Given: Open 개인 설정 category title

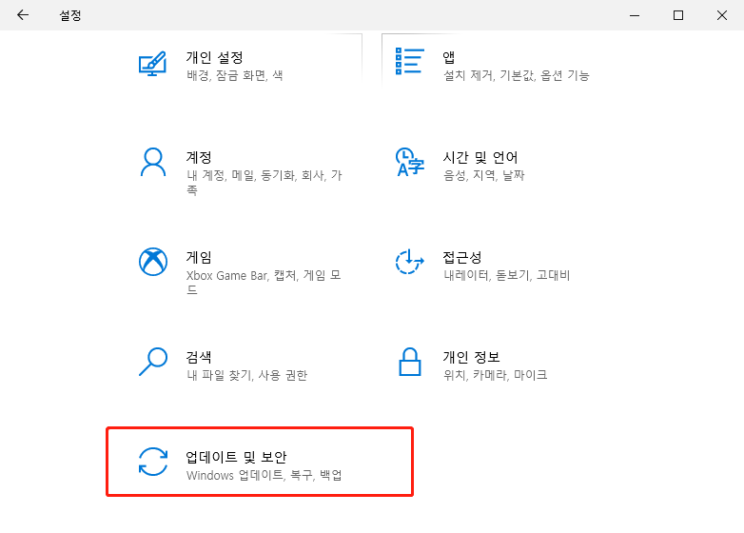Looking at the screenshot, I should tap(214, 58).
